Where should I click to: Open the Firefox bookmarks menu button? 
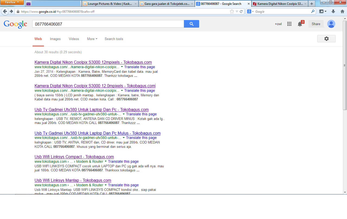[x=323, y=11]
